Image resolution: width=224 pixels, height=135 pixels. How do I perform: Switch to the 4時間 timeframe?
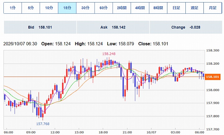pyautogui.click(x=140, y=8)
